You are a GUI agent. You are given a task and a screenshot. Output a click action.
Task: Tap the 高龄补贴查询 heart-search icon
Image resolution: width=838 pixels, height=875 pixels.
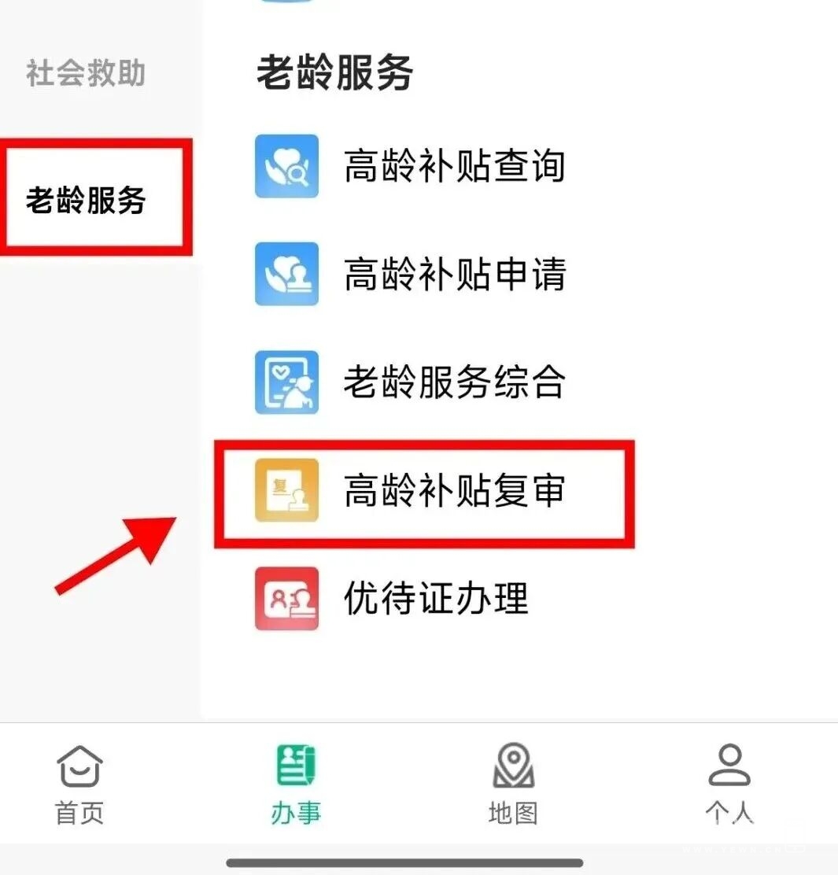click(286, 166)
